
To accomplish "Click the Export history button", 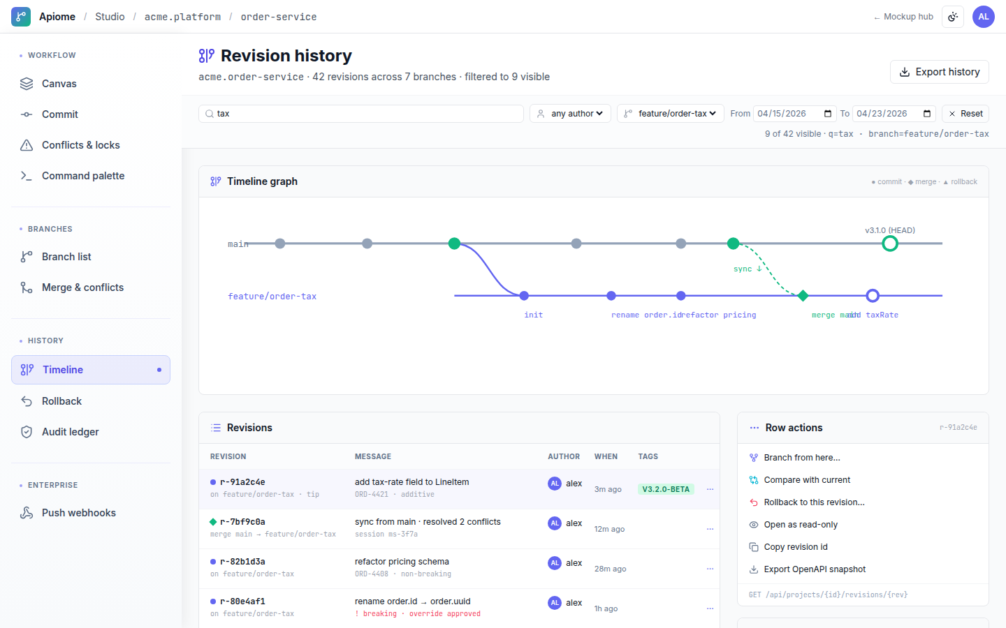I will coord(939,72).
